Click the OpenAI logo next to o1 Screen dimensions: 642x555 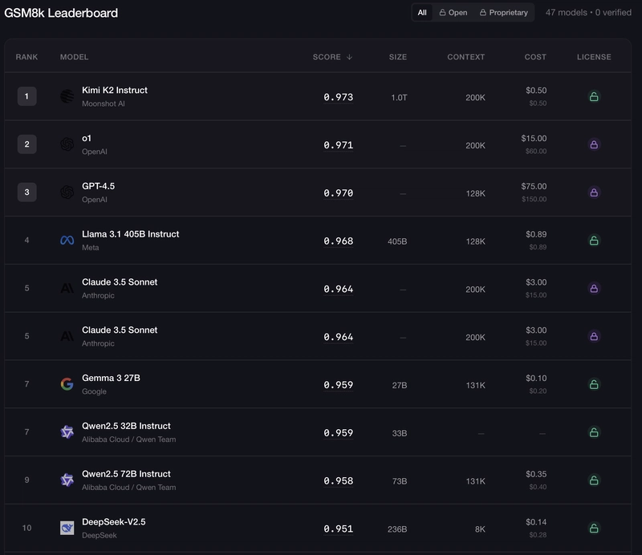(x=67, y=144)
